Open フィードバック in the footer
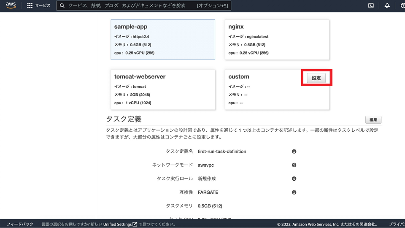 (x=20, y=224)
